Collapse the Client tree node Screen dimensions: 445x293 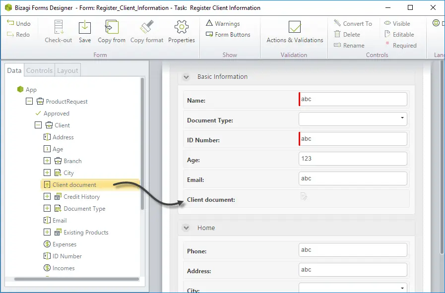tap(38, 125)
